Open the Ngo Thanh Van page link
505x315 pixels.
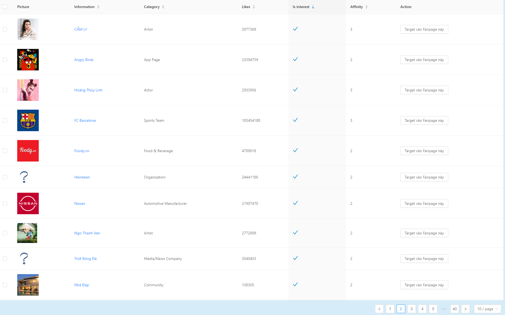87,233
